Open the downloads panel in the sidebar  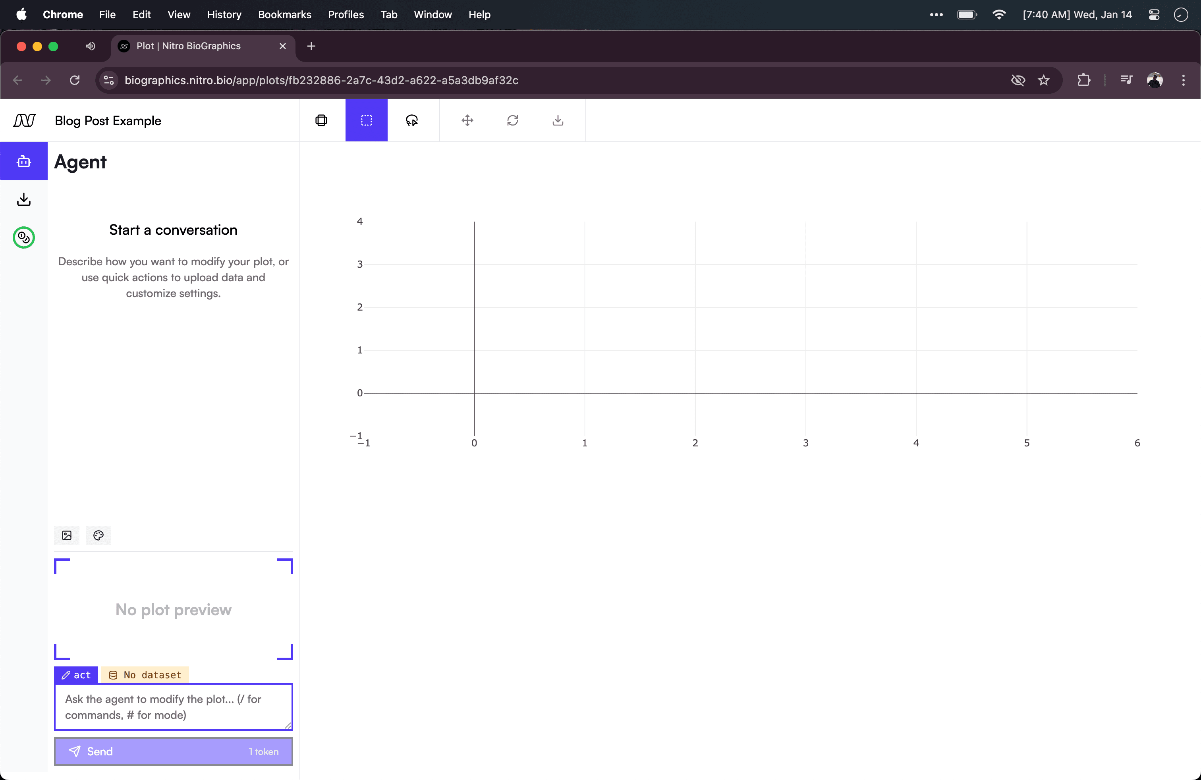click(x=23, y=199)
